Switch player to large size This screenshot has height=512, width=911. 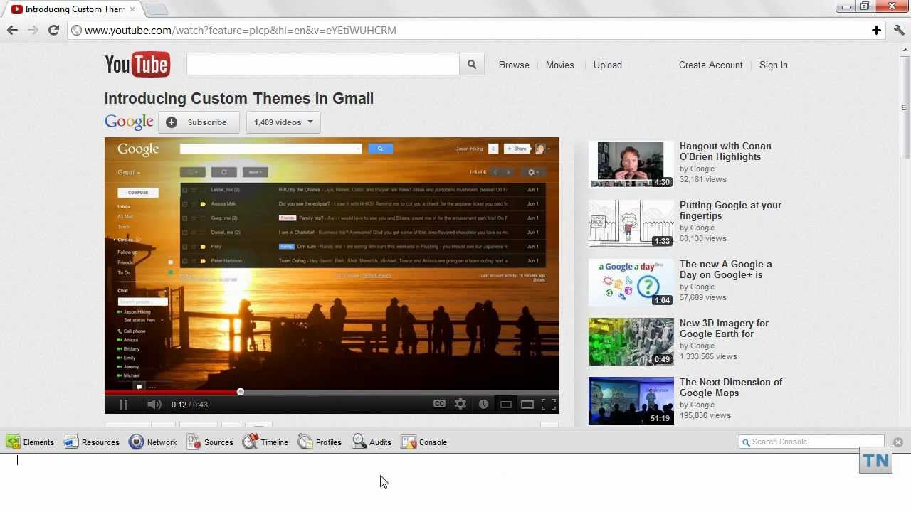(527, 405)
